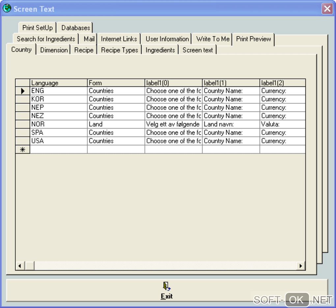Click the empty Language cell in the new row
336x308 pixels.
tap(59, 150)
